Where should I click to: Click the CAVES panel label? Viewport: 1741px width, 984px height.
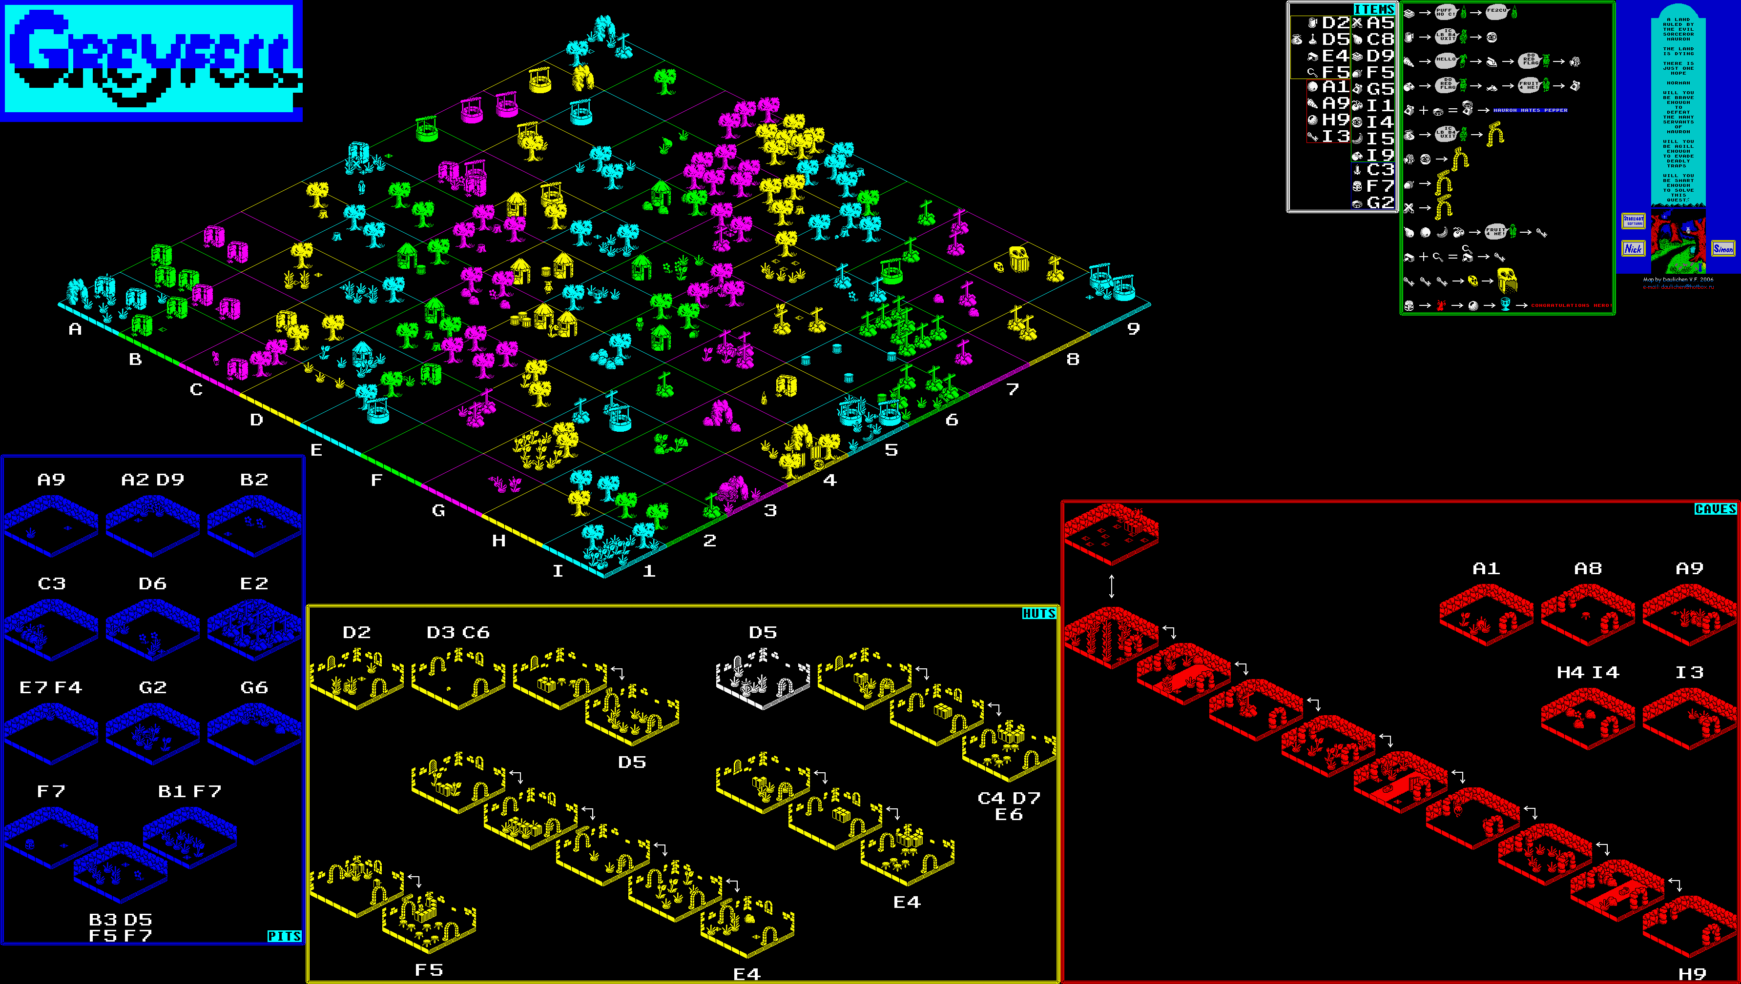point(1715,509)
